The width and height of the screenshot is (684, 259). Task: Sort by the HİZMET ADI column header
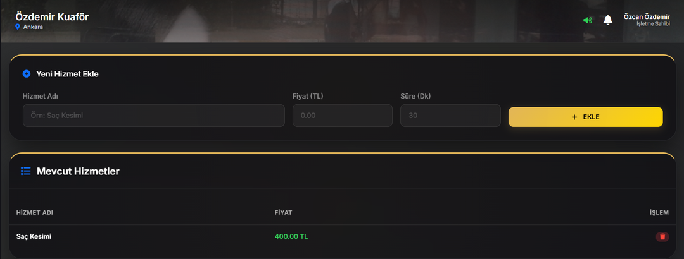[34, 212]
